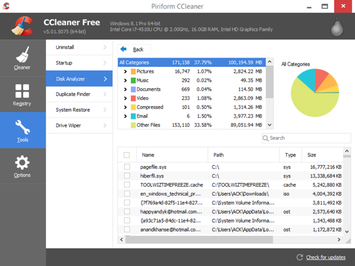The height and width of the screenshot is (266, 355).
Task: Open the System Restore tool
Action: [79, 110]
